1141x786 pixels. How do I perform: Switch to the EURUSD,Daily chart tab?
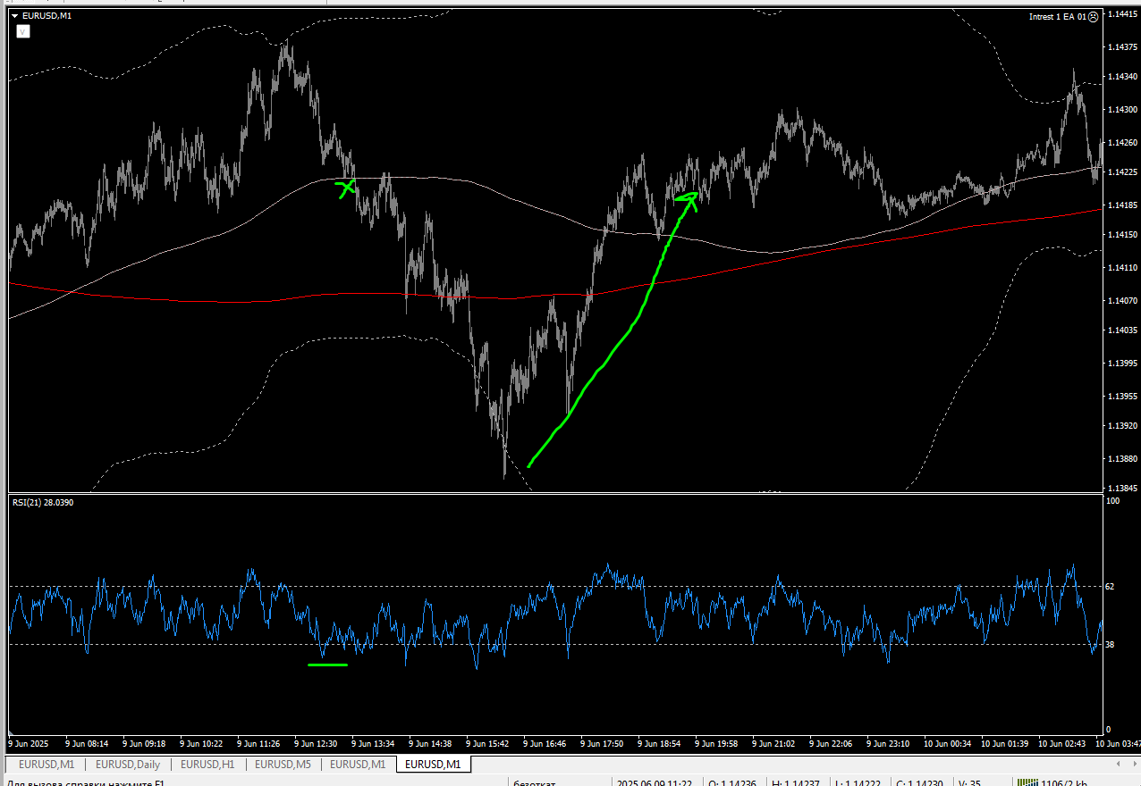coord(128,765)
